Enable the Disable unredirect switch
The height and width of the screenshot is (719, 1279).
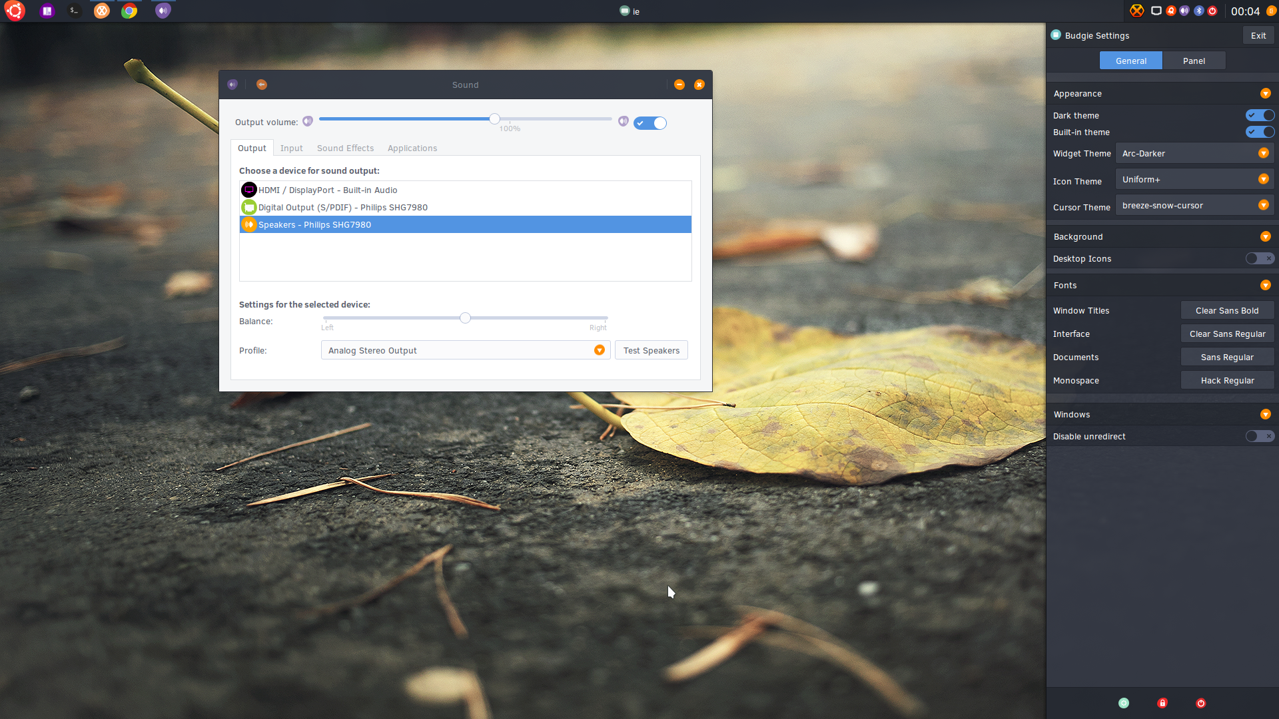[x=1260, y=436]
